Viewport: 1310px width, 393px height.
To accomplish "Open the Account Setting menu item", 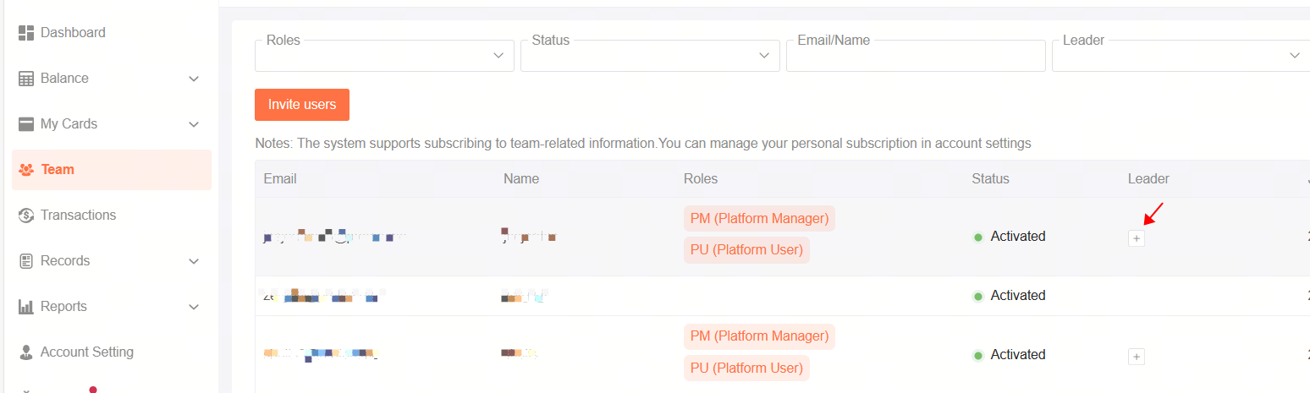I will (x=112, y=352).
